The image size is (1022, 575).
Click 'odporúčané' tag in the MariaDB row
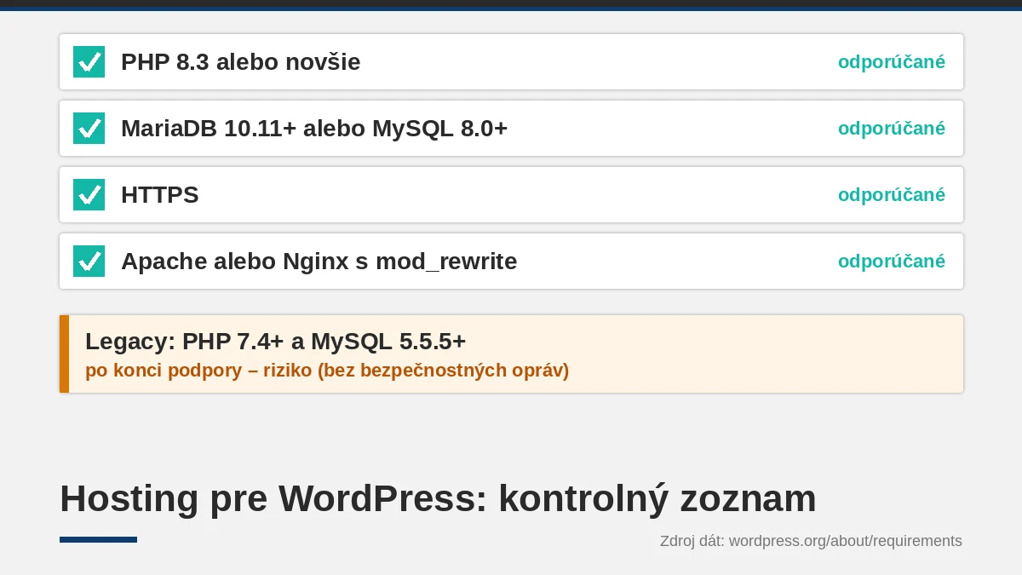892,129
